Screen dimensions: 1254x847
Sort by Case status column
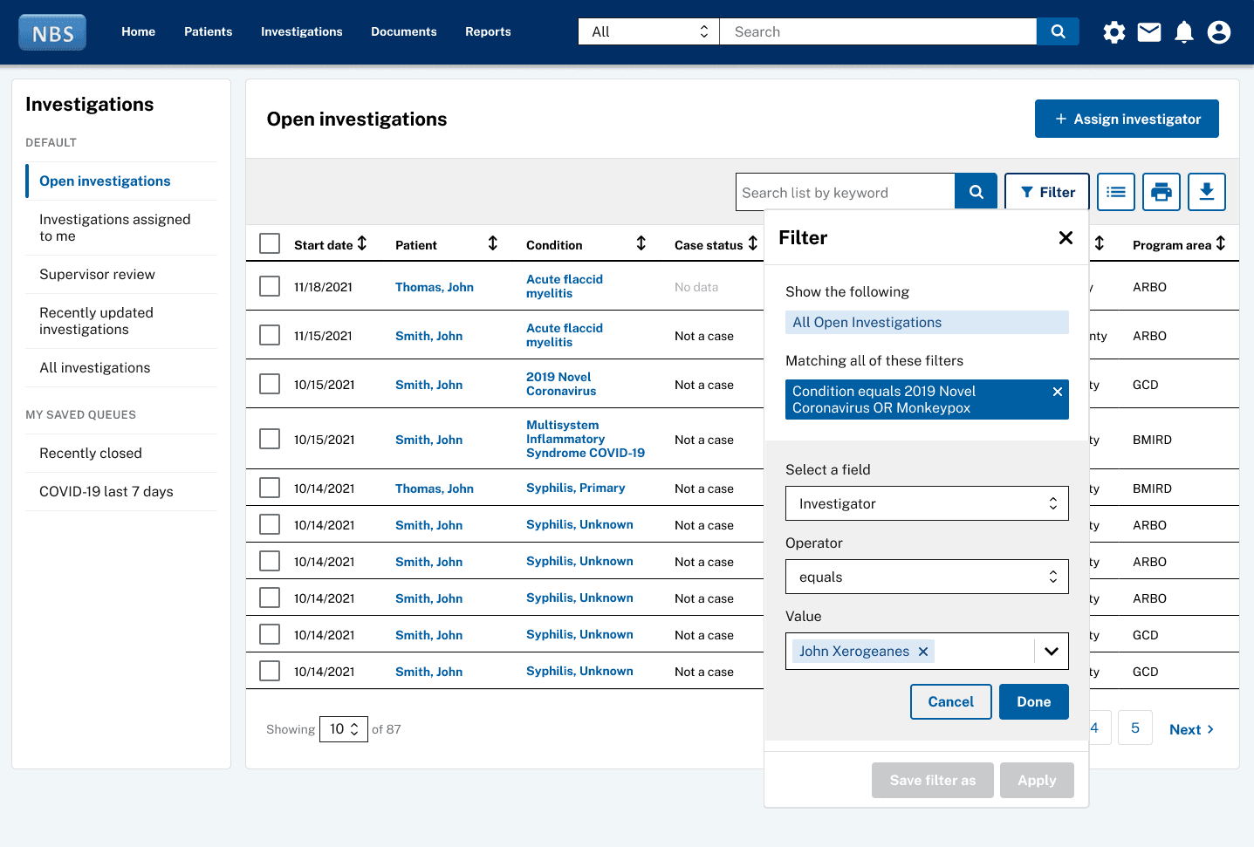tap(753, 243)
